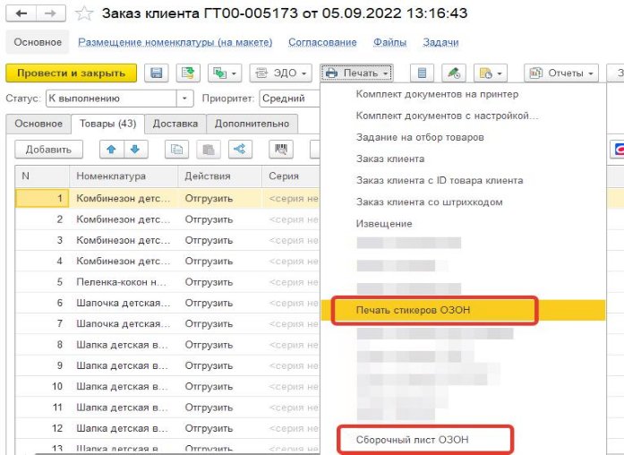Click the copy rows icon

point(178,150)
